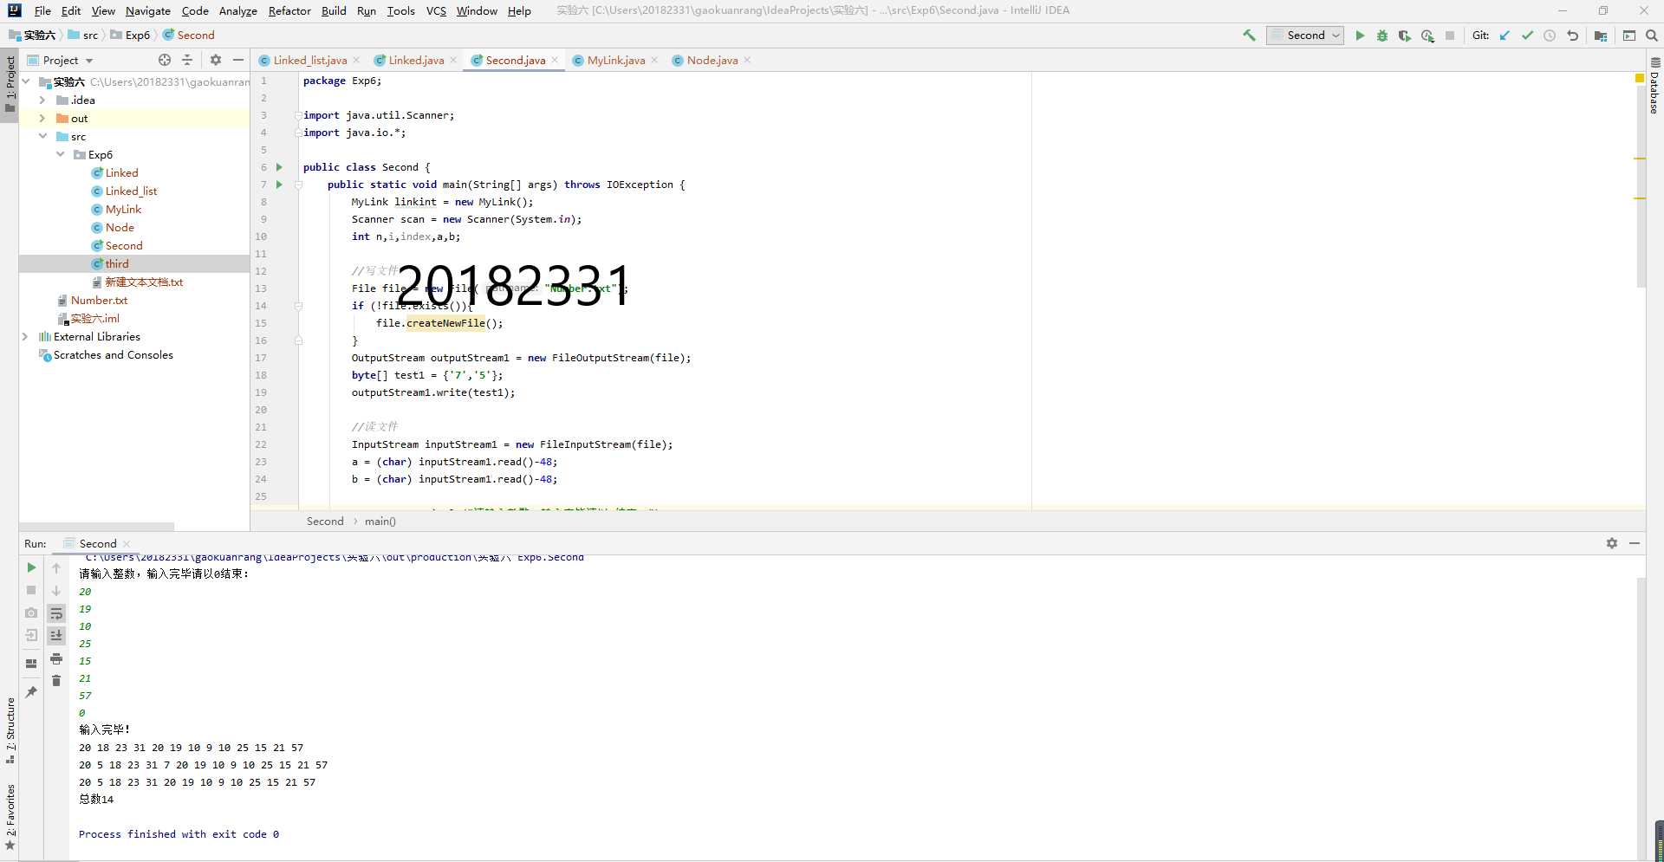
Task: Open the VCS menu
Action: 436,10
